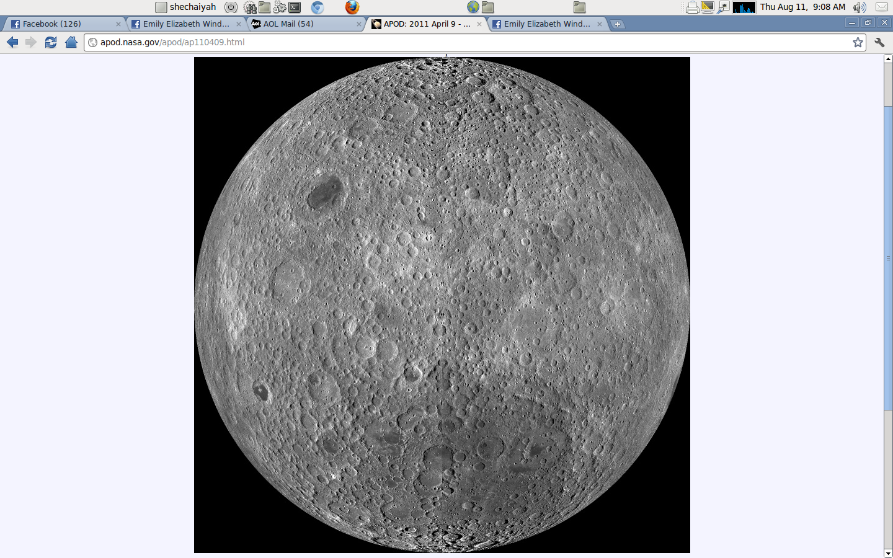Click the globe icon in the top panel
This screenshot has height=558, width=893.
tap(473, 7)
